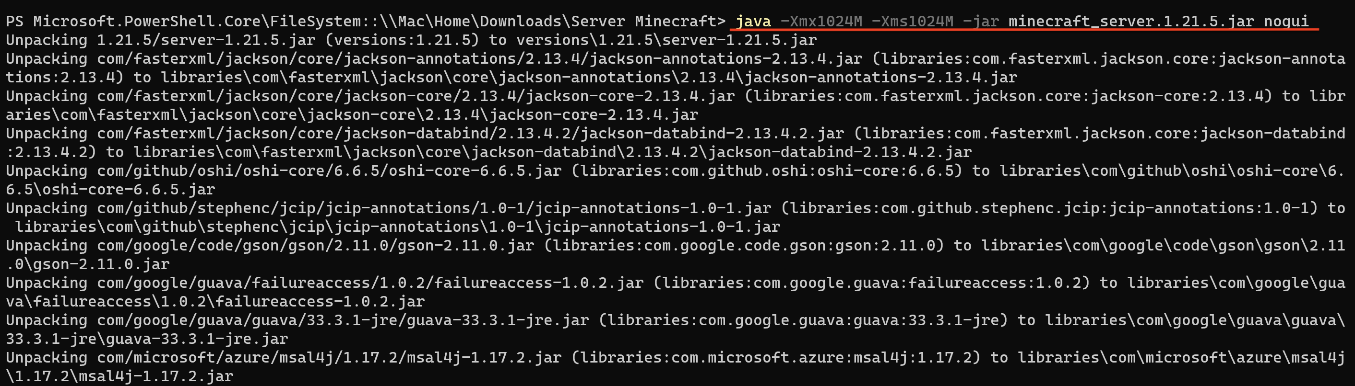Click the jackson-core-2.13.4.jar unpacking line
Image resolution: width=1355 pixels, height=386 pixels.
coord(676,105)
